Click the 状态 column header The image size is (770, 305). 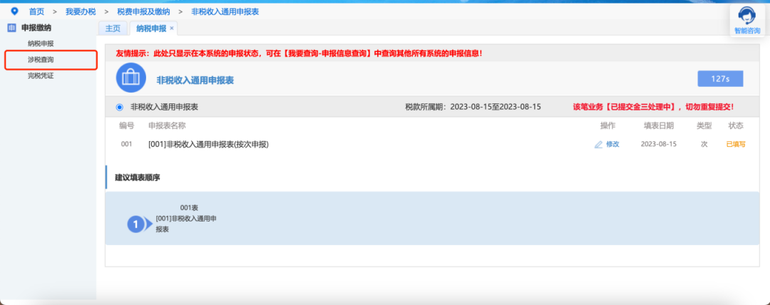(x=736, y=125)
